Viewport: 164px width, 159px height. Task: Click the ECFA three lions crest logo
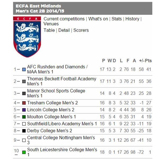[x=27, y=37]
